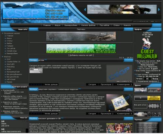
Task: Select Главная in the left sidebar menu
Action: (10, 36)
